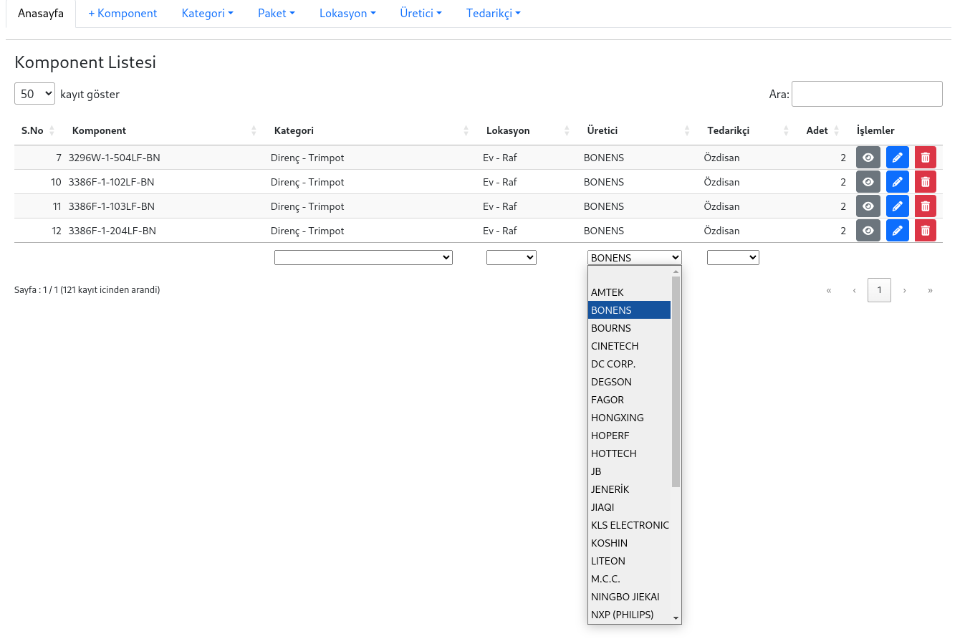965x639 pixels.
Task: Expand the Üretici navigation menu
Action: [421, 14]
